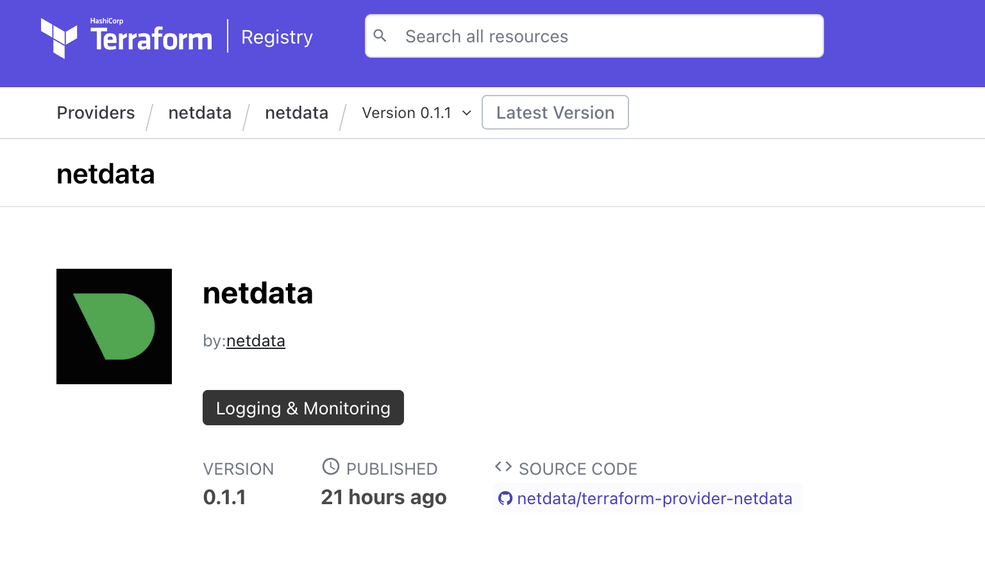Click the netdata green logo image
This screenshot has width=985, height=585.
114,326
